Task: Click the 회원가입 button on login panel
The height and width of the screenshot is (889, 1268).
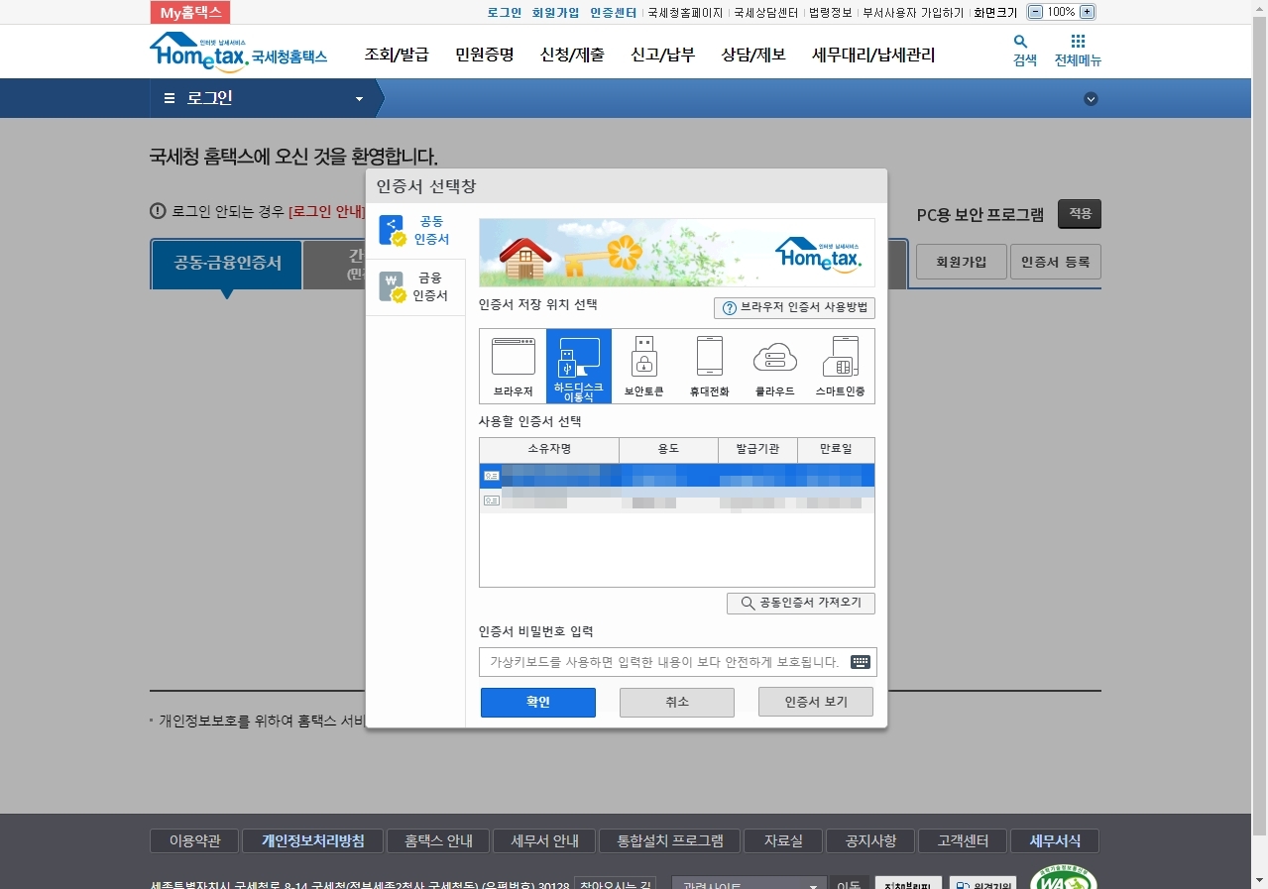Action: [962, 262]
